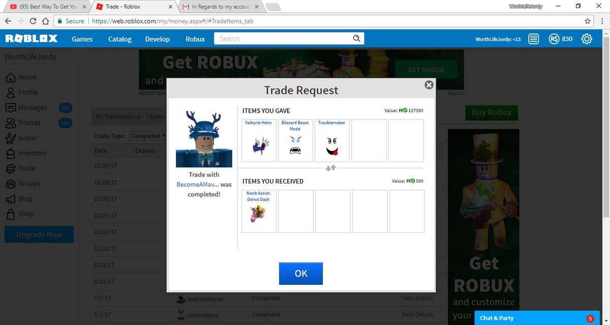Open BecomeAMav... trader profile link
This screenshot has width=610, height=325.
point(198,184)
